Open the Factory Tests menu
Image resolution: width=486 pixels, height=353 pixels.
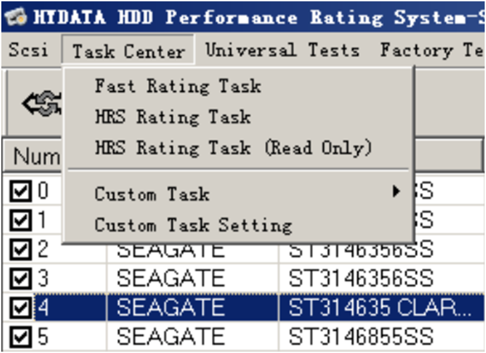pyautogui.click(x=431, y=50)
